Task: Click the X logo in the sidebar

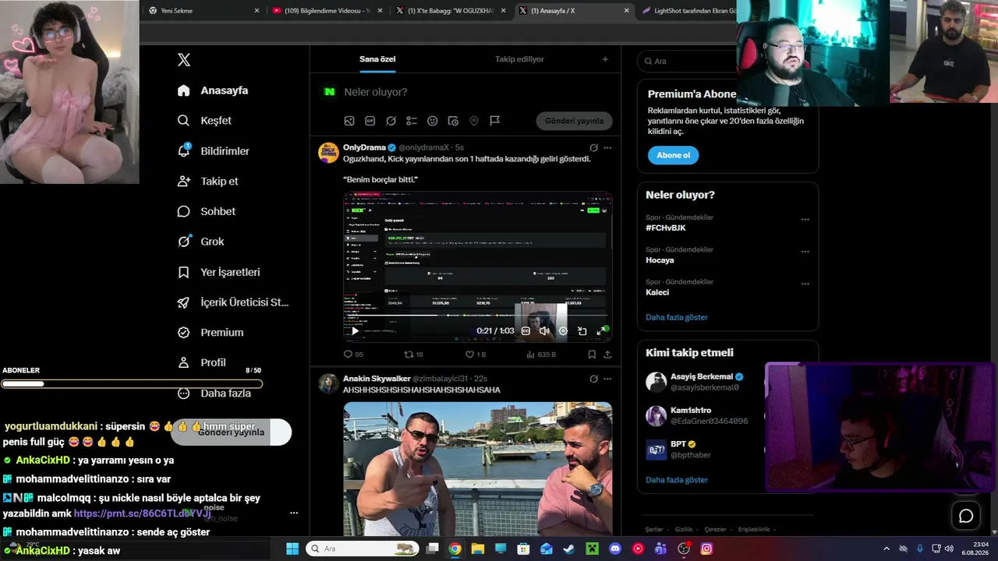Action: tap(184, 60)
